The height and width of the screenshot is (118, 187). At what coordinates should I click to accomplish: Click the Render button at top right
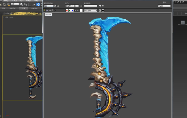pos(164,2)
